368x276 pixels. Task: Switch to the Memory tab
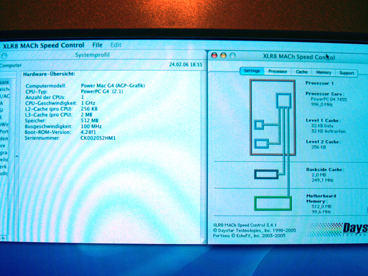323,72
